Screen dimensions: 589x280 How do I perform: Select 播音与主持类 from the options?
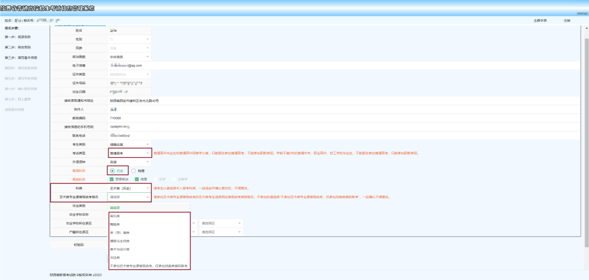[x=120, y=241]
